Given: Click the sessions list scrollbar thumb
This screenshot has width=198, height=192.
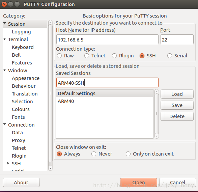Looking at the screenshot, I should (157, 114).
